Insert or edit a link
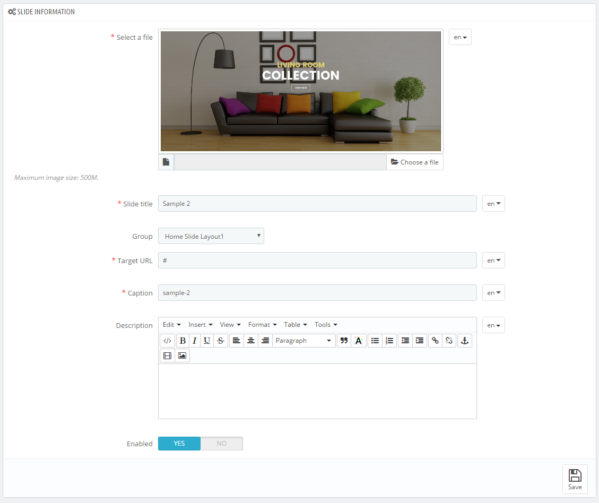This screenshot has height=503, width=599. (x=435, y=341)
